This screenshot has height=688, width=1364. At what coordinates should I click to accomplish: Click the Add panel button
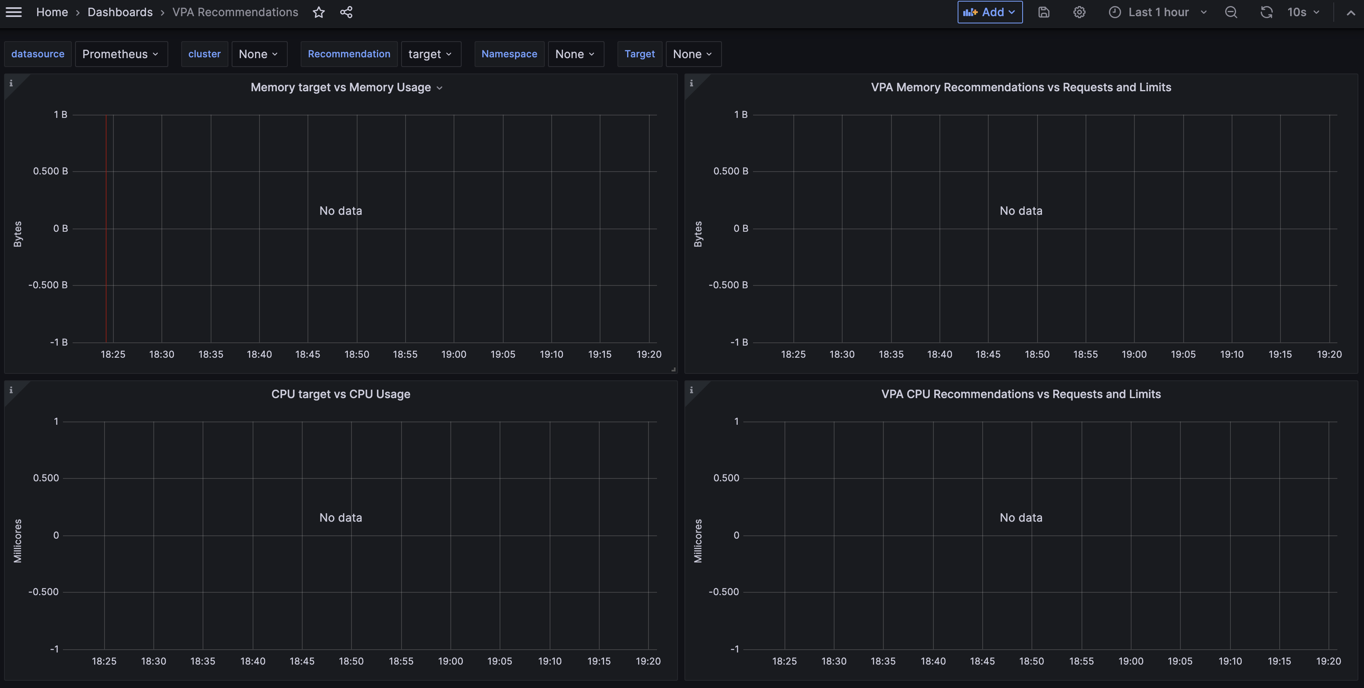tap(989, 12)
